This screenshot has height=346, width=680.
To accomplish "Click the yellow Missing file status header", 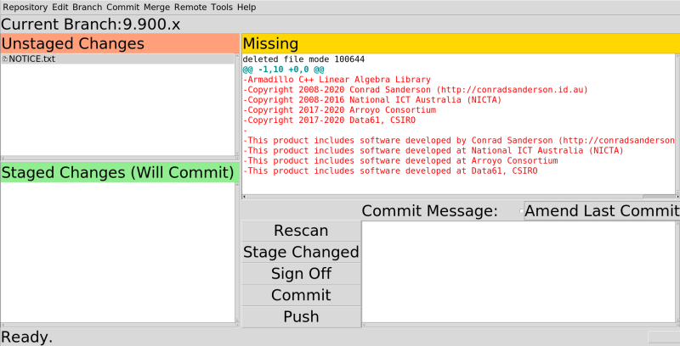I will tap(461, 44).
